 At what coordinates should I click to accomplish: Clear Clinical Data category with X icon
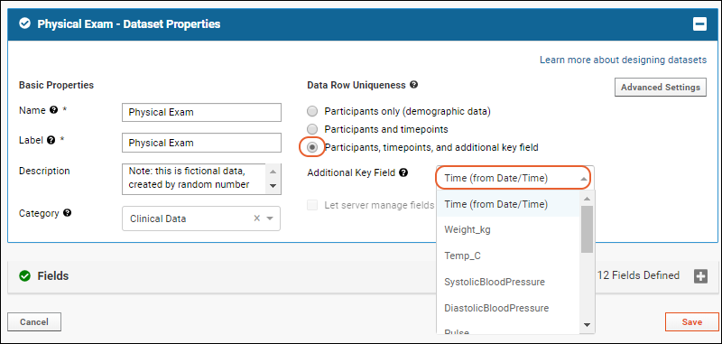tap(257, 218)
